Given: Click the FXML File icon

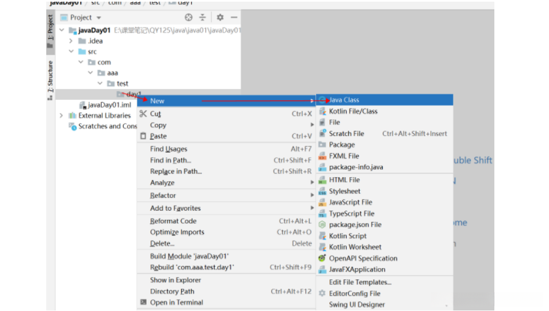Looking at the screenshot, I should pos(323,156).
